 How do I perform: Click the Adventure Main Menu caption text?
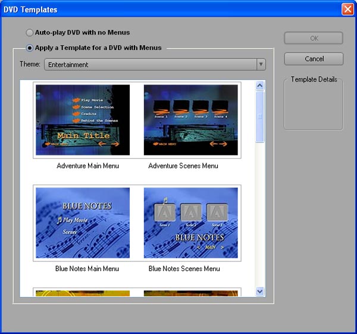(x=87, y=166)
